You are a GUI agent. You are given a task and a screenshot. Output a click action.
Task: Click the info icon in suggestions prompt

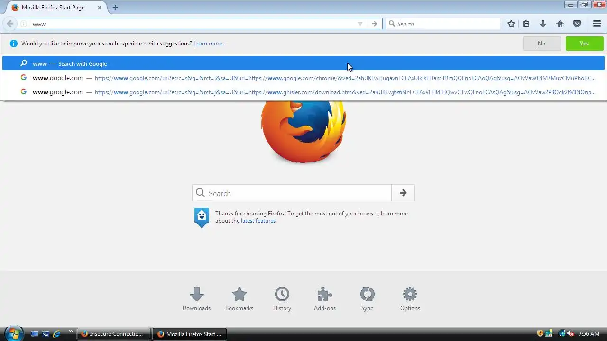tap(13, 44)
